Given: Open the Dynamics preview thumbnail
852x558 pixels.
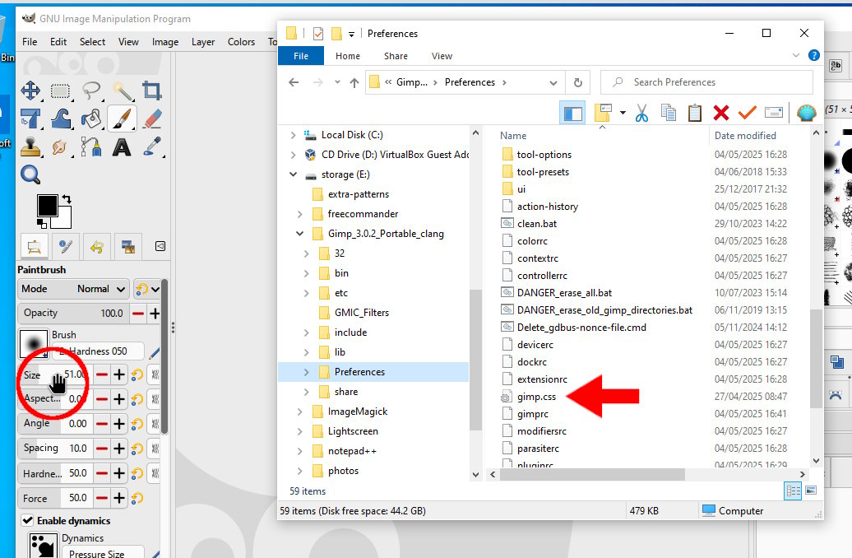Looking at the screenshot, I should (44, 545).
